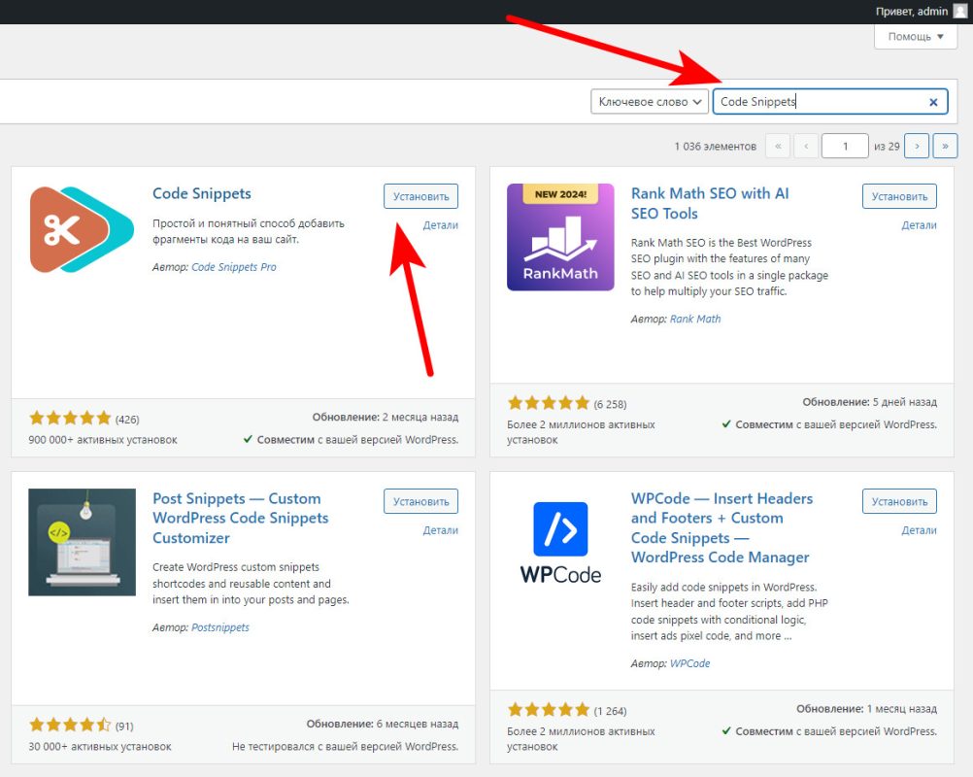Open author link Postsnippets
Image resolution: width=973 pixels, height=777 pixels.
(x=220, y=627)
